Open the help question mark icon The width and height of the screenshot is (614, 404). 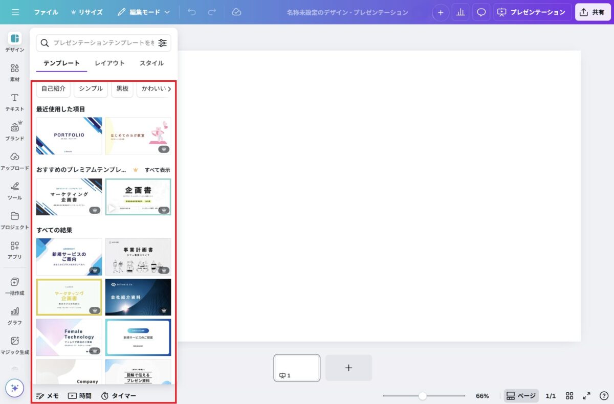[x=604, y=396]
